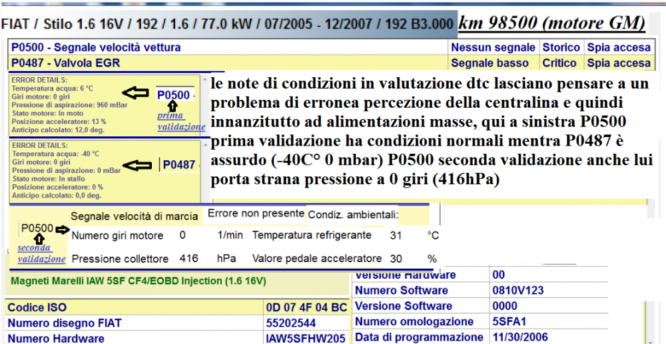Click the Valore pedale acceleratore parameter

click(317, 258)
